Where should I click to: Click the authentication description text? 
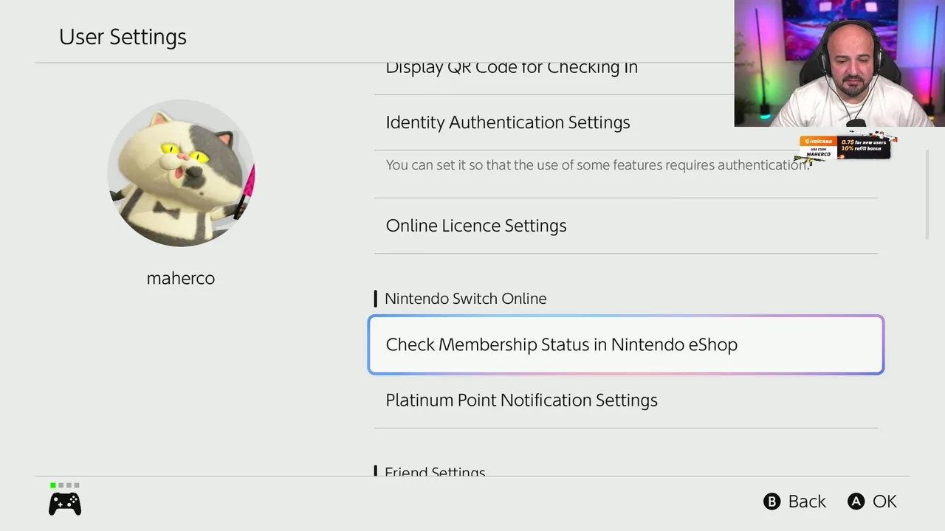598,165
